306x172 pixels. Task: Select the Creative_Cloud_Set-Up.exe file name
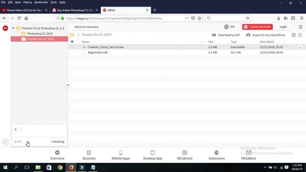pos(106,47)
